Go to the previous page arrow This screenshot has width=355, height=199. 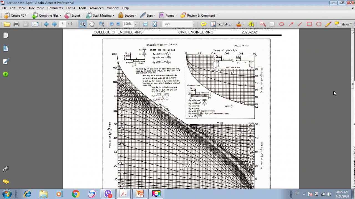[x=46, y=24]
